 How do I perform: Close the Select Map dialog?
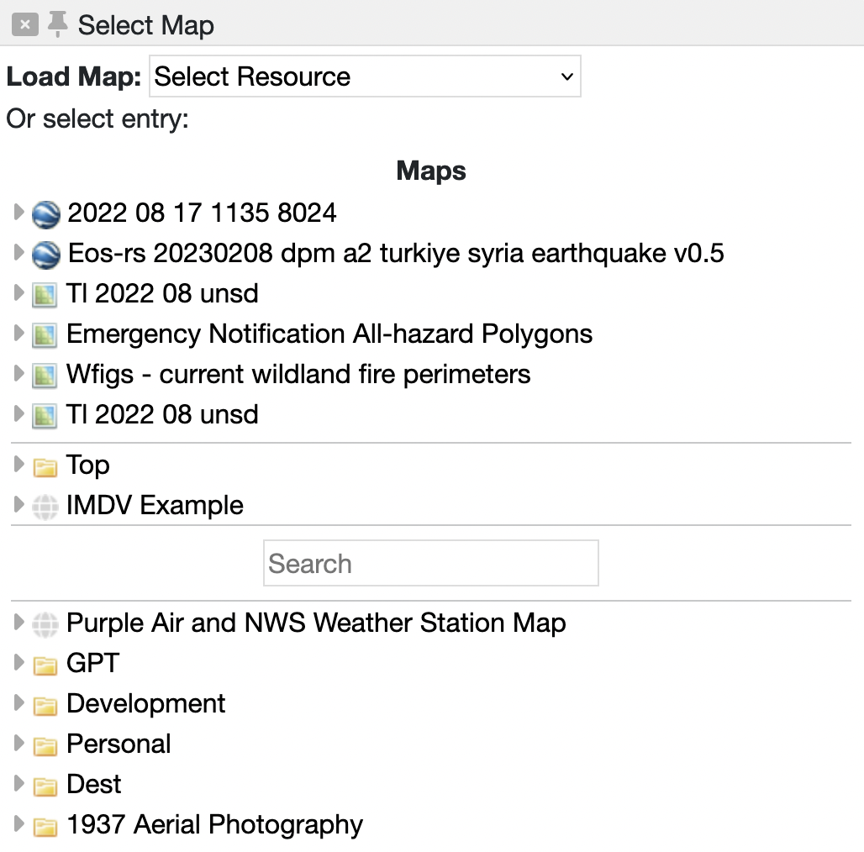[x=25, y=24]
